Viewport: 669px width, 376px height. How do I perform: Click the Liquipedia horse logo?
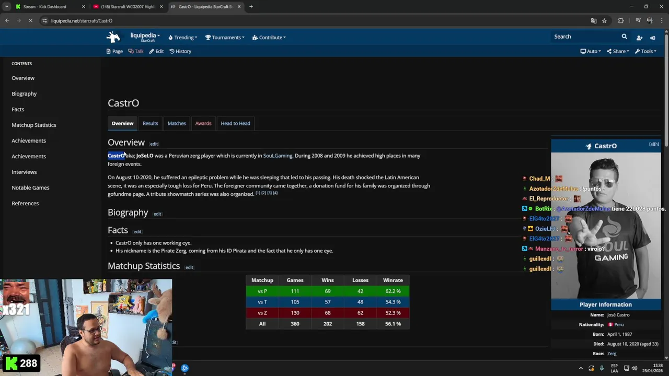[x=113, y=37]
